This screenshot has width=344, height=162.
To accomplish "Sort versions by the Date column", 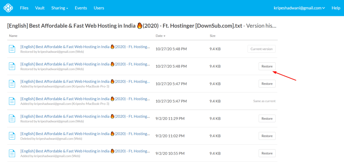I will pos(160,35).
